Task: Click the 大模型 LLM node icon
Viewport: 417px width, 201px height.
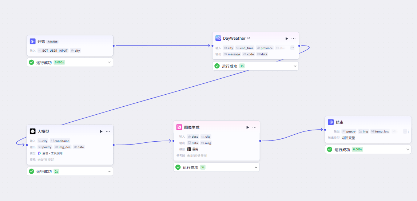Action: coord(32,131)
